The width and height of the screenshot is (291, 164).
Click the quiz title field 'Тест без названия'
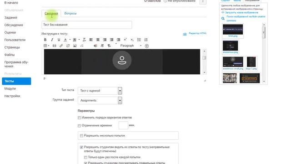pyautogui.click(x=87, y=25)
